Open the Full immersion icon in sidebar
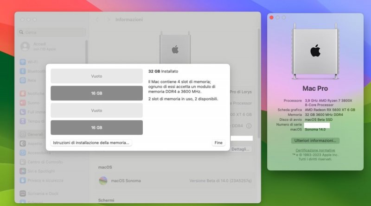This screenshot has height=206, width=371. (x=22, y=112)
